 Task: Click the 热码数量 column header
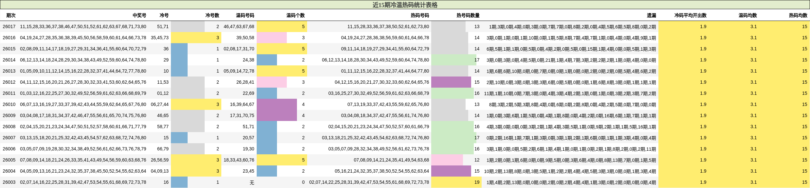point(468,15)
